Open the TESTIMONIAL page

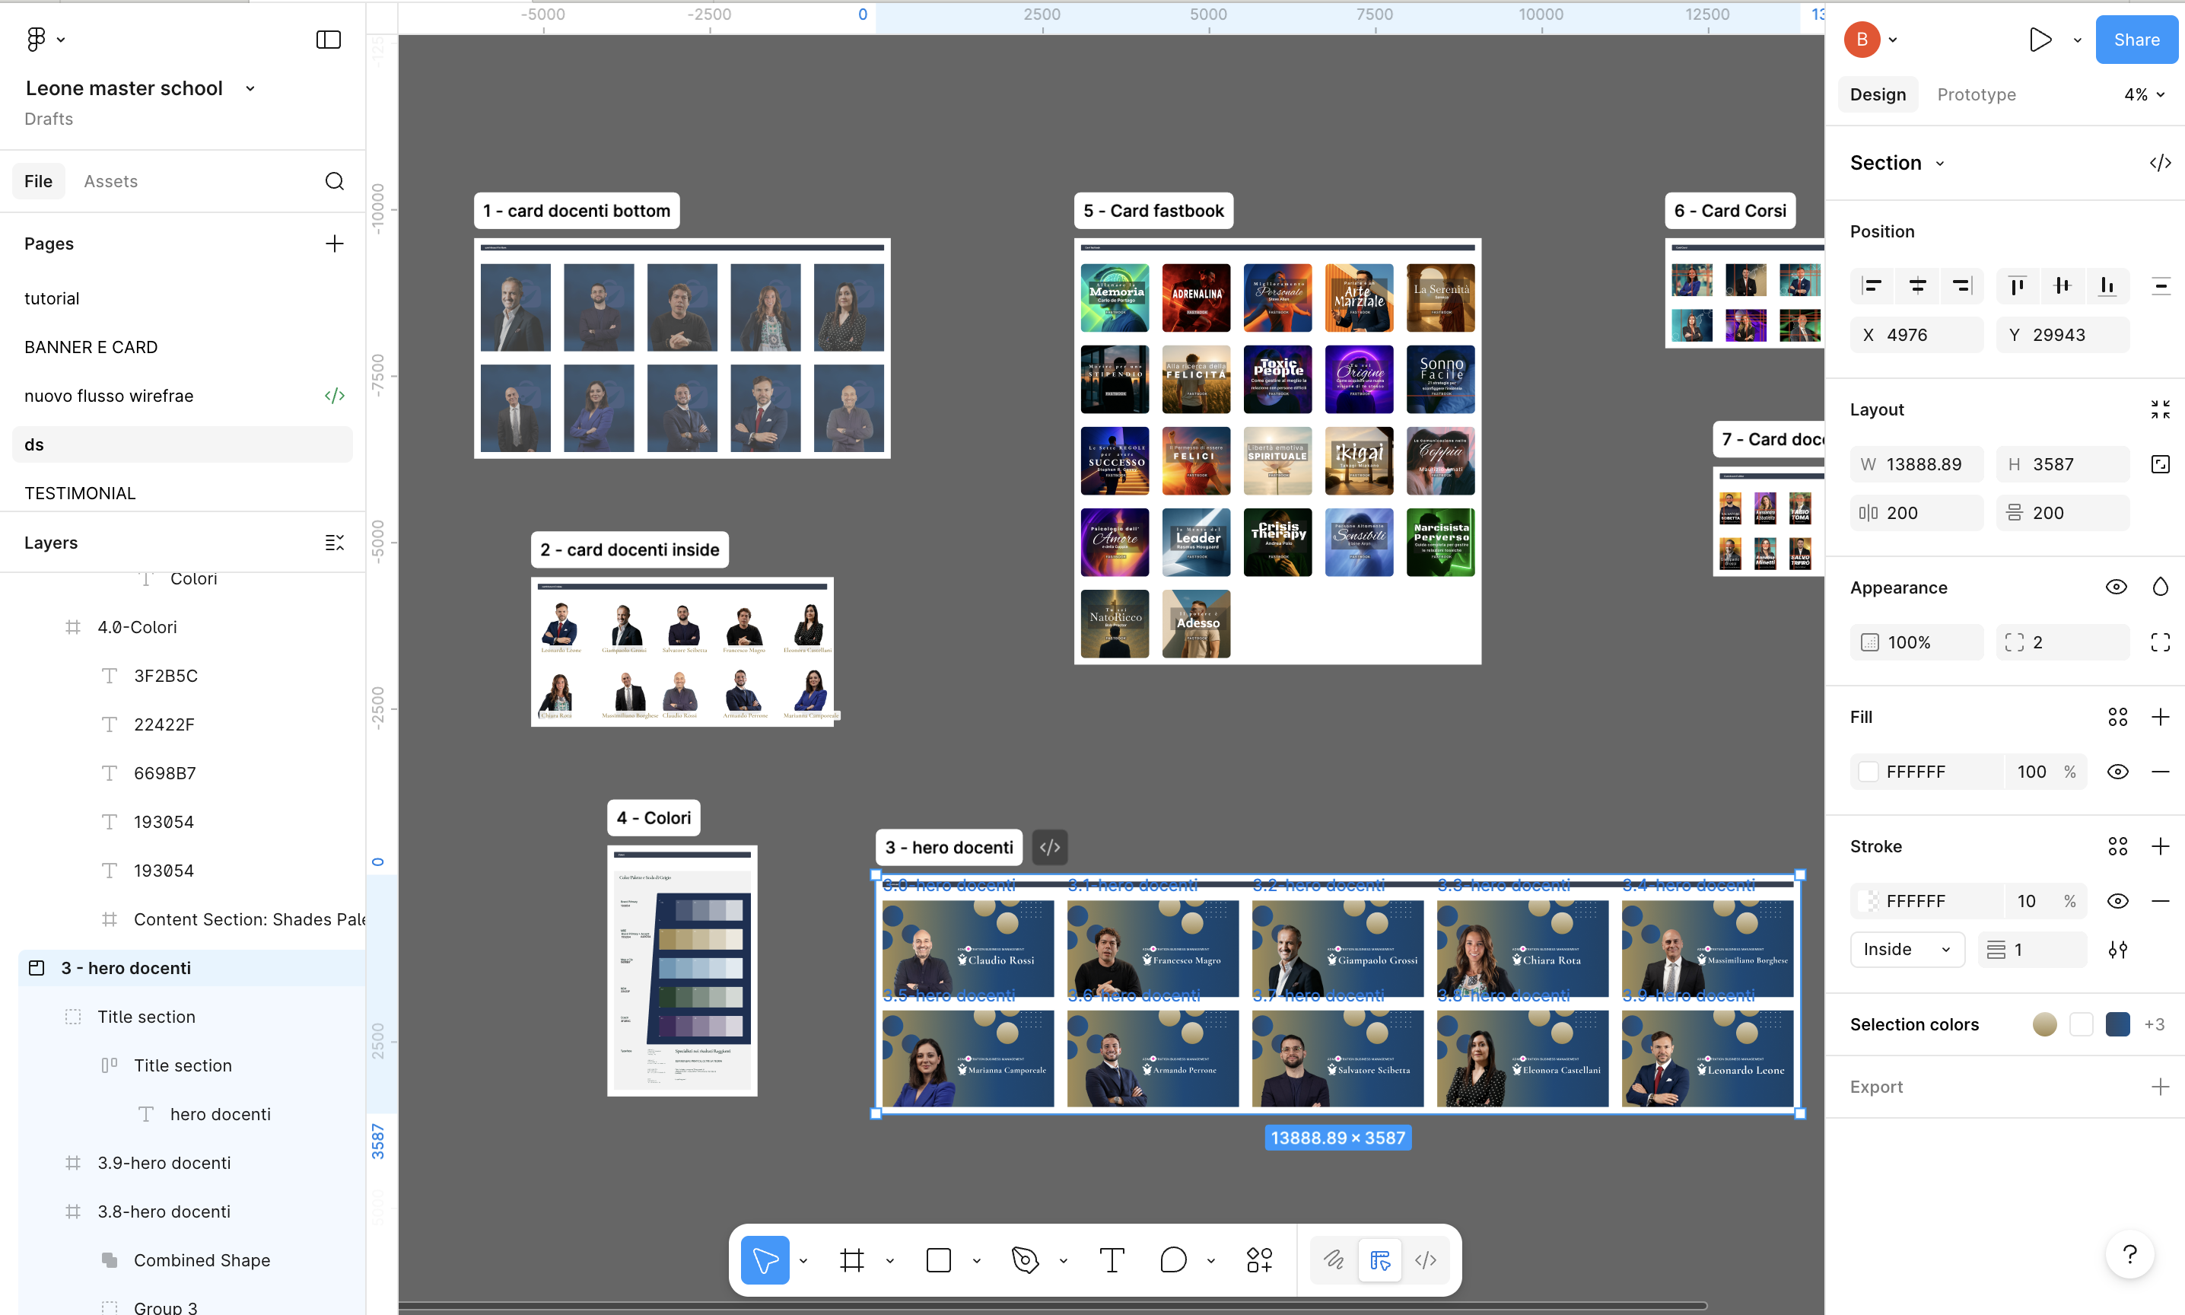tap(80, 492)
